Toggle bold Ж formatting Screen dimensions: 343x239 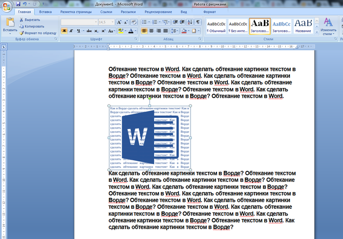[64, 31]
